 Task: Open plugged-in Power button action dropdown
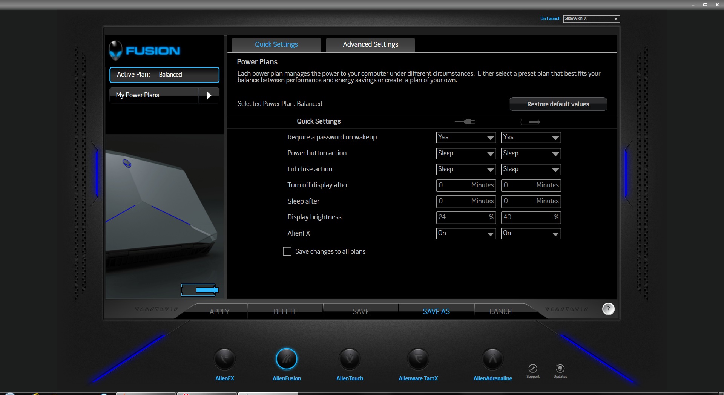click(x=466, y=153)
